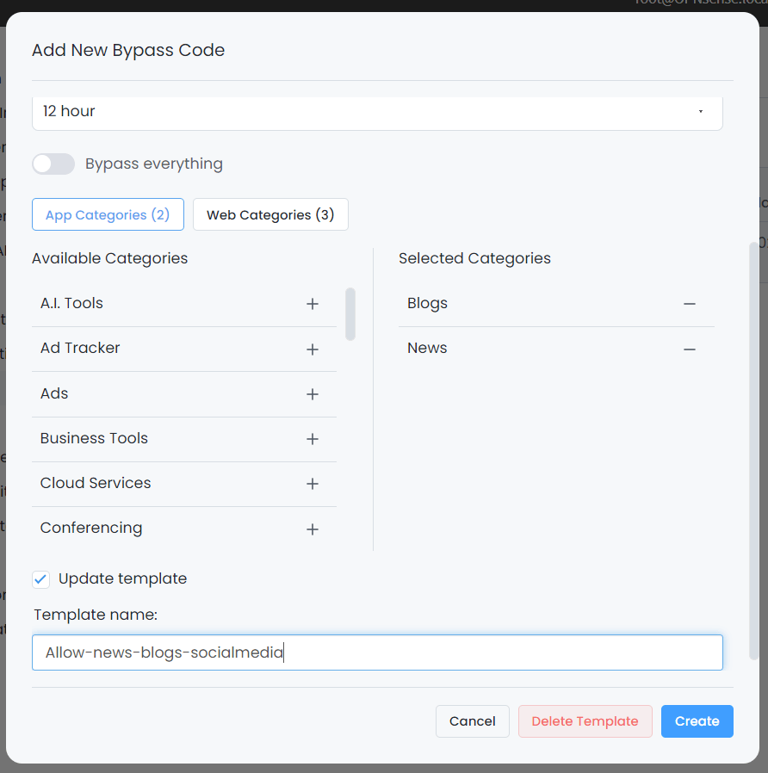Select the A.I. Tools row text
768x773 pixels.
(x=71, y=303)
